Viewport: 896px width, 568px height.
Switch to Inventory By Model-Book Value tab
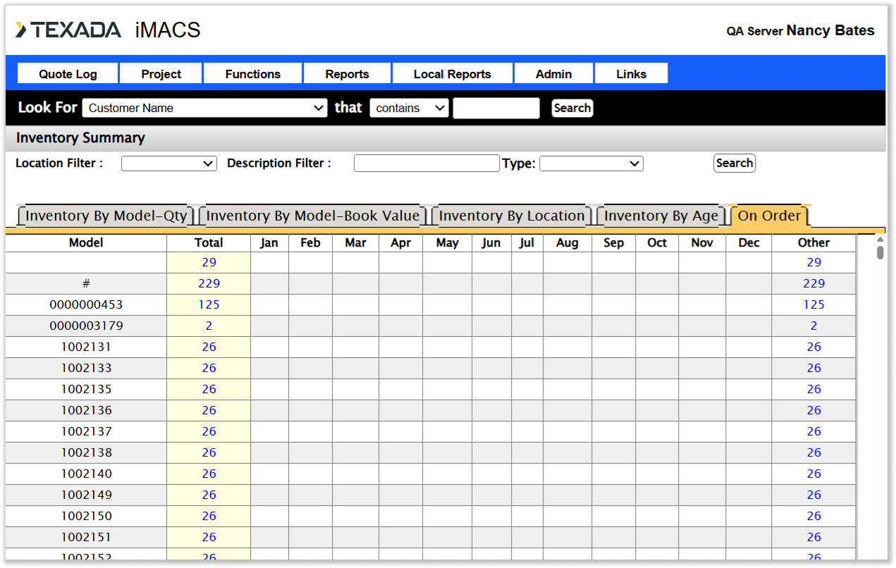tap(312, 216)
